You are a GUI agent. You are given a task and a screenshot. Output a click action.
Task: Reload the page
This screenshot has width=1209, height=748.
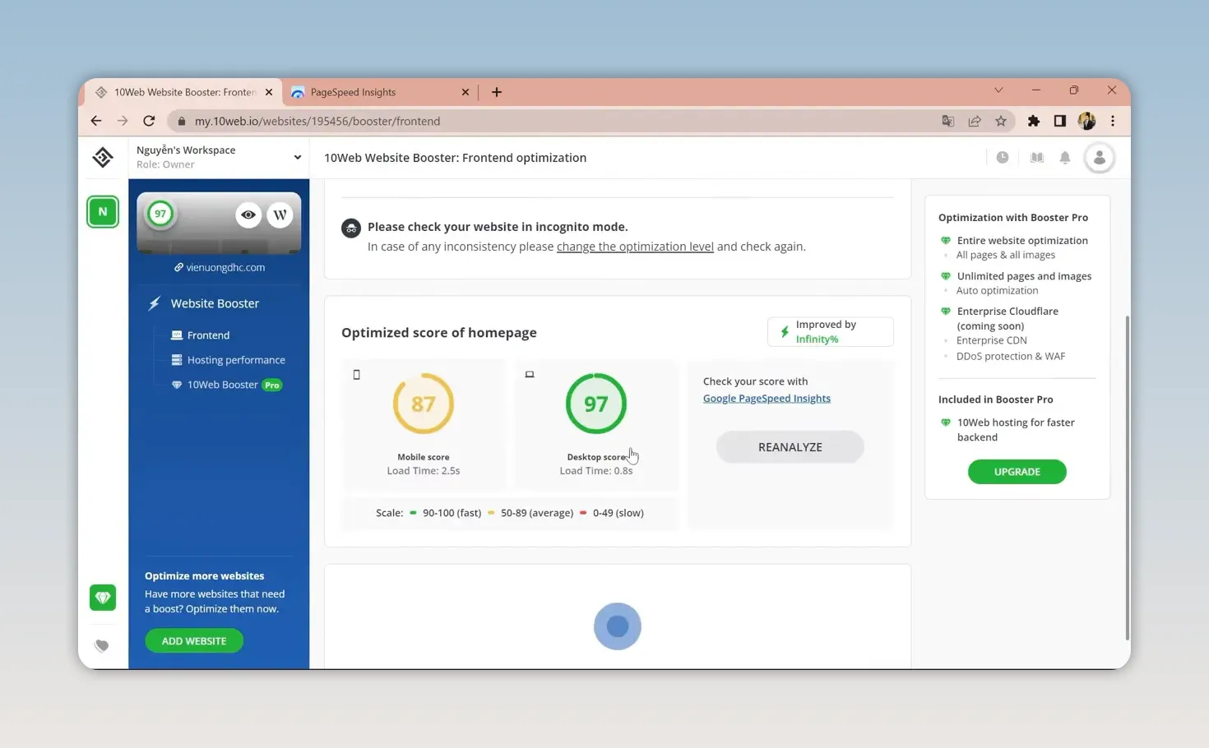pyautogui.click(x=149, y=121)
